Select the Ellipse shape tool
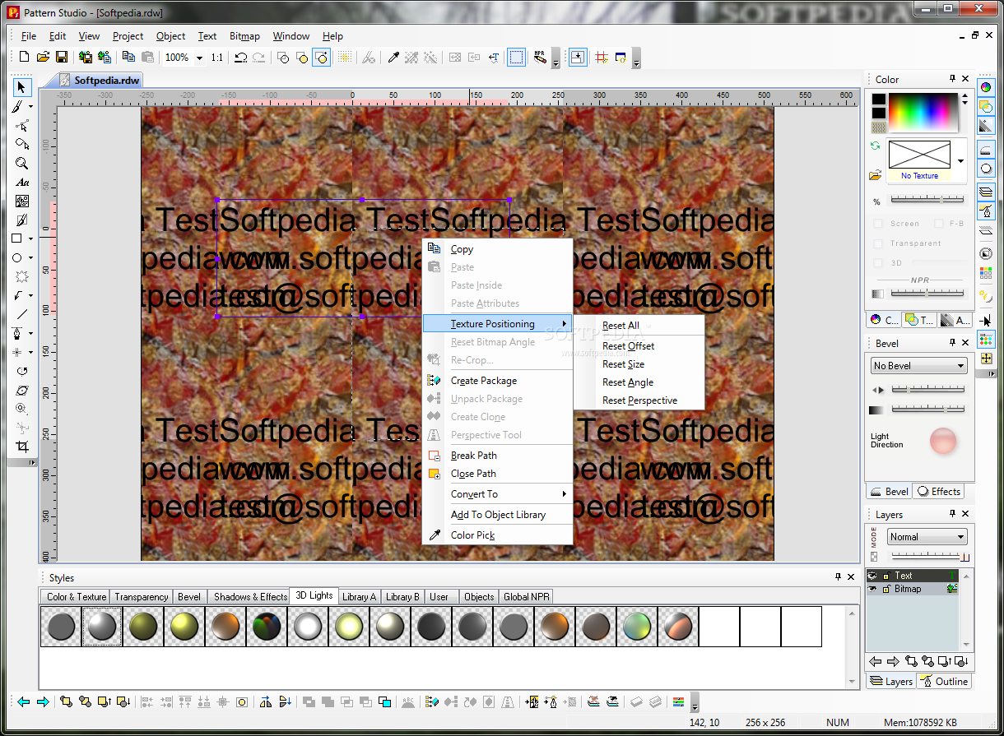This screenshot has height=736, width=1004. pos(17,257)
